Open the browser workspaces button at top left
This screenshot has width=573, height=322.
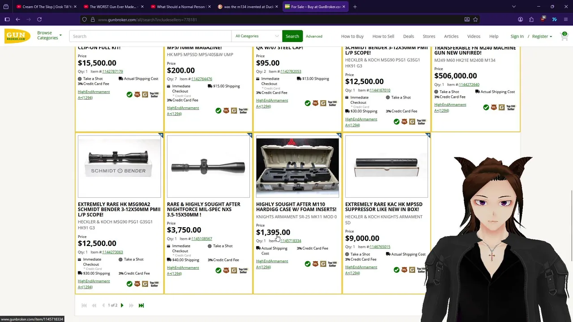click(x=7, y=7)
